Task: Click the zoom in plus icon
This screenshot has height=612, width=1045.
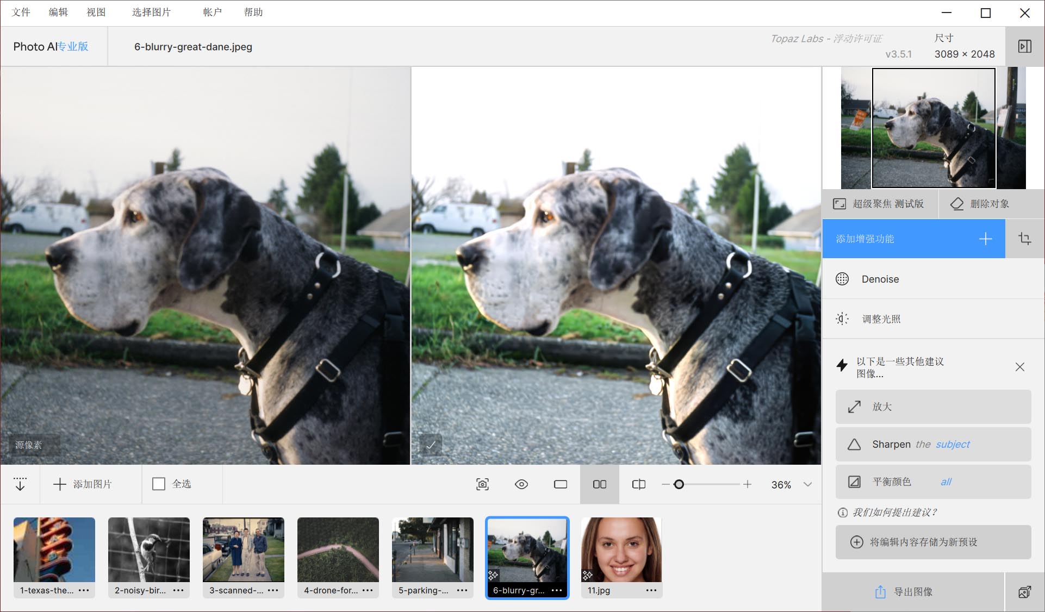Action: click(x=748, y=484)
